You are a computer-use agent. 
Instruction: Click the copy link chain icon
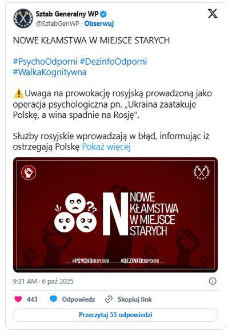(109, 299)
